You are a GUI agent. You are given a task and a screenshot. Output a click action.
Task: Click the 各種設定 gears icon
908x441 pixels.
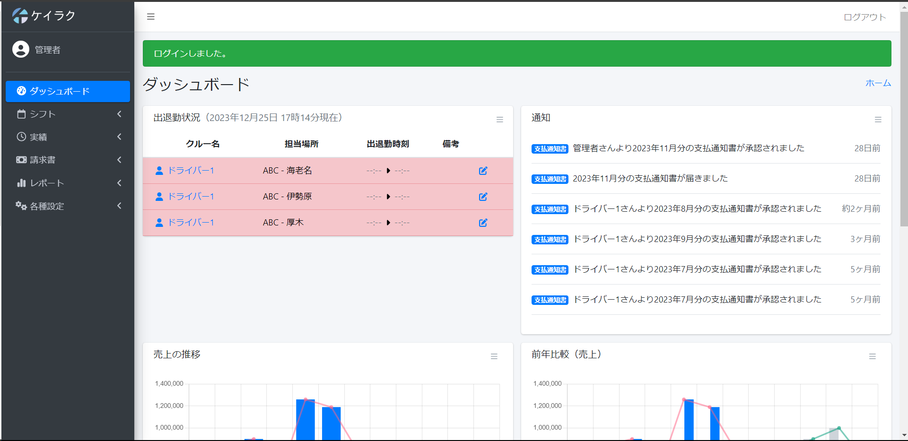[21, 206]
